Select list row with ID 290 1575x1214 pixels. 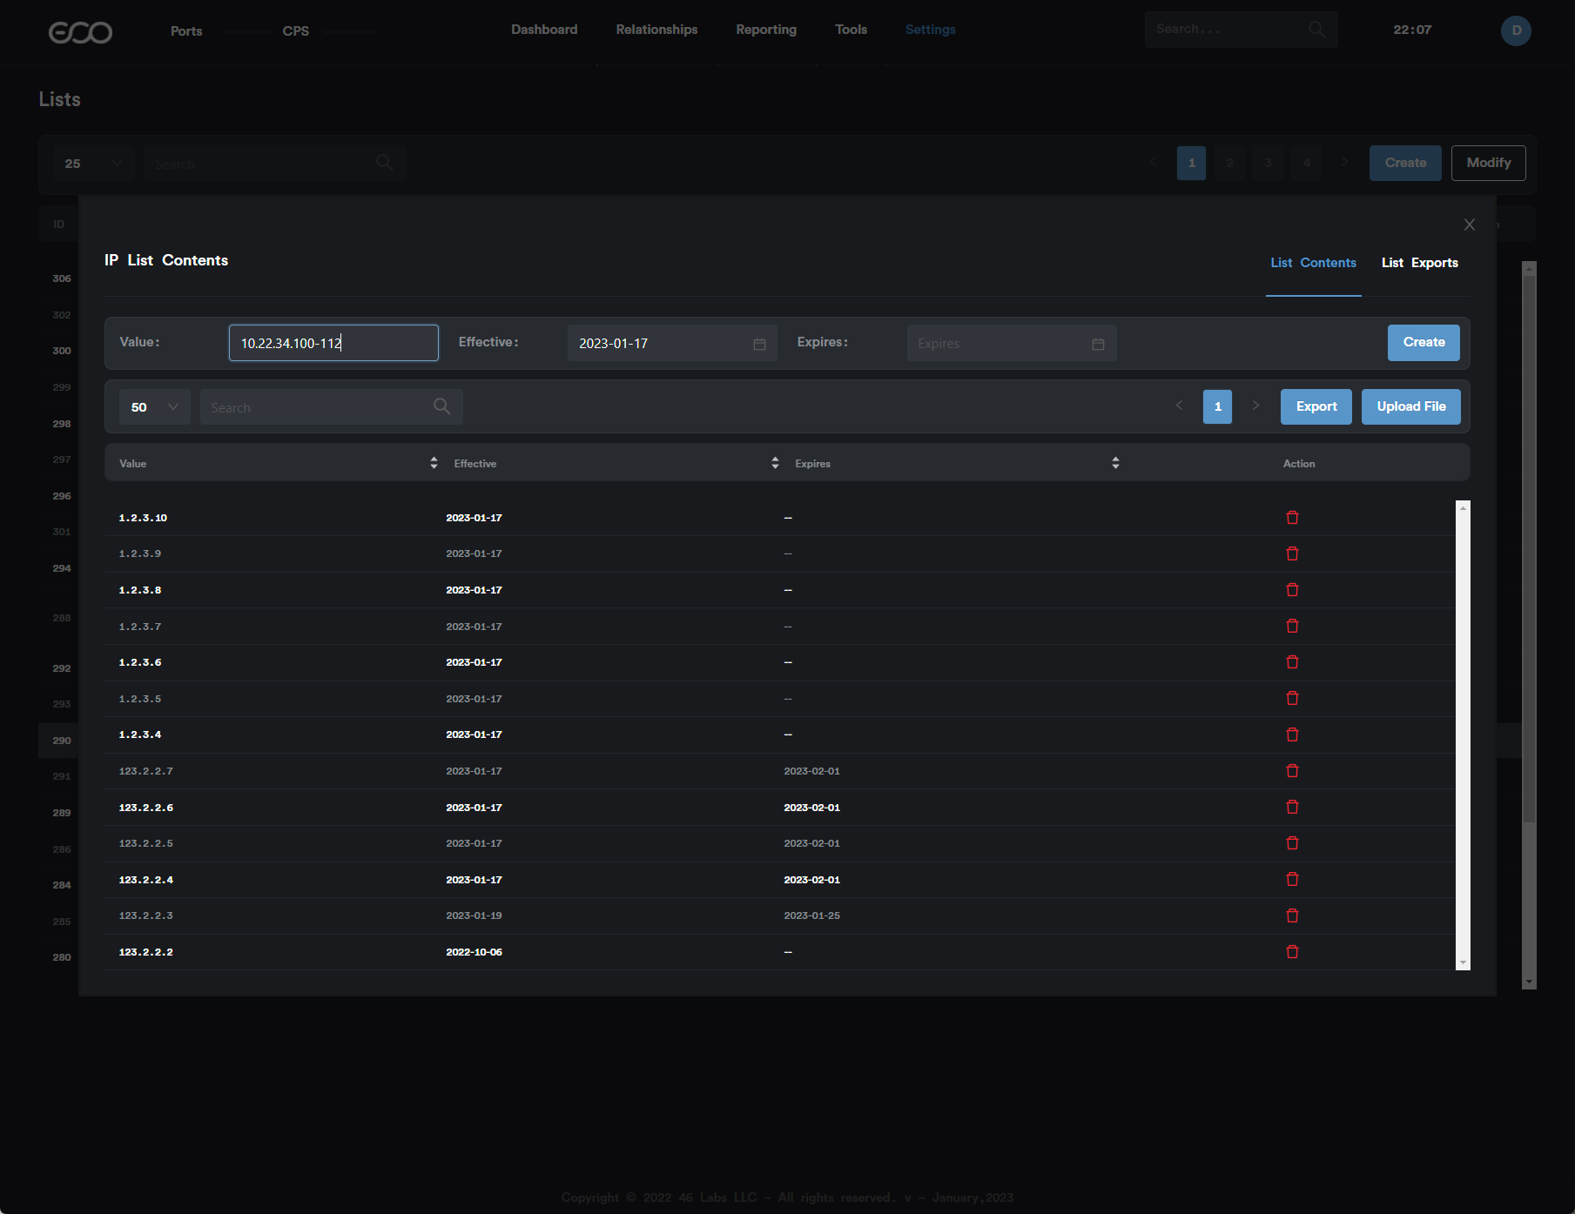point(62,741)
